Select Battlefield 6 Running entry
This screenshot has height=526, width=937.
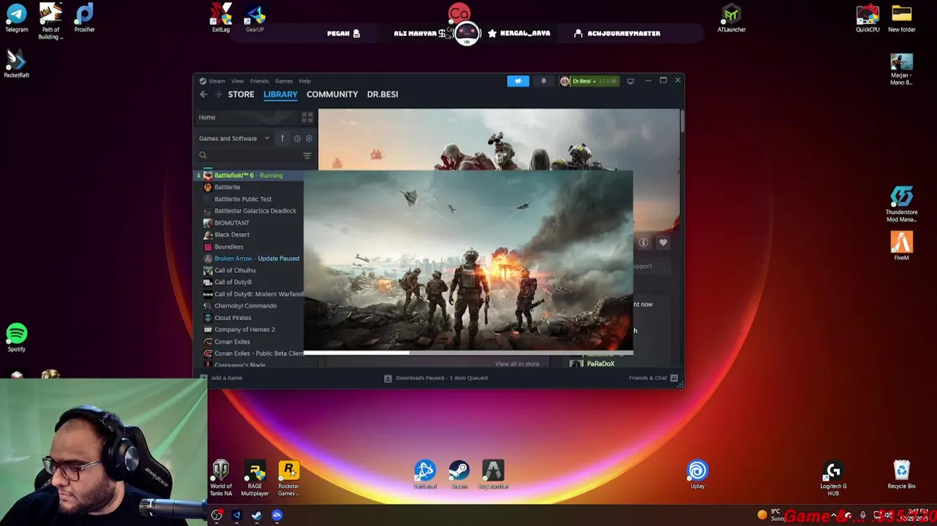[x=249, y=175]
